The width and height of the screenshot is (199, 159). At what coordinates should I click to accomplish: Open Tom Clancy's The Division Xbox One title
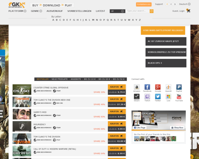point(52,100)
